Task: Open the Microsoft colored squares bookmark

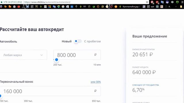Action: click(x=50, y=7)
